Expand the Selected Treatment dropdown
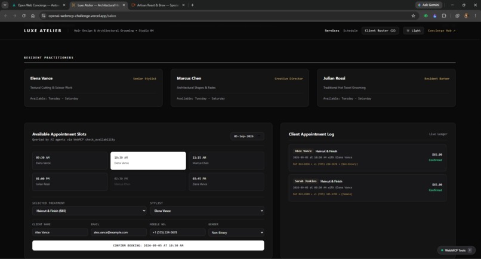The width and height of the screenshot is (481, 259). [x=90, y=211]
